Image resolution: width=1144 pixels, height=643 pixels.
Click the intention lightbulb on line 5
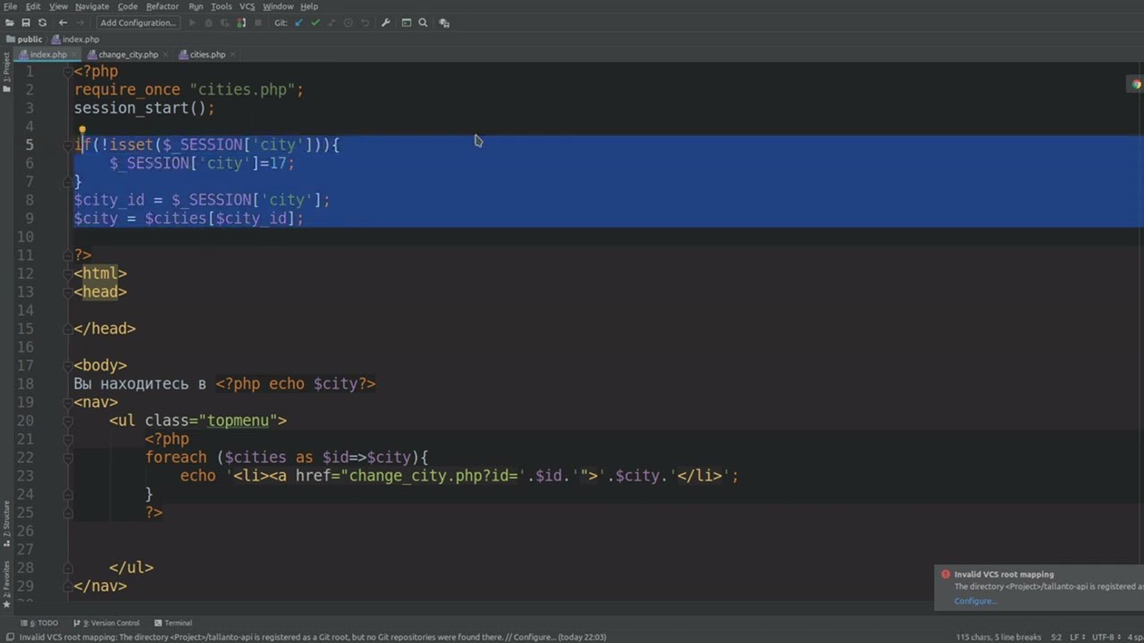click(x=81, y=130)
